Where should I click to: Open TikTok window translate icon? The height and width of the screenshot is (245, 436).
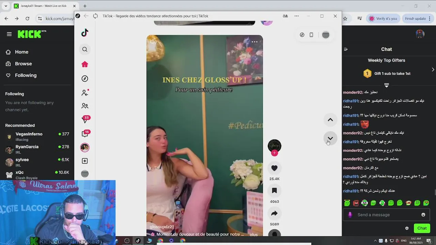[285, 16]
